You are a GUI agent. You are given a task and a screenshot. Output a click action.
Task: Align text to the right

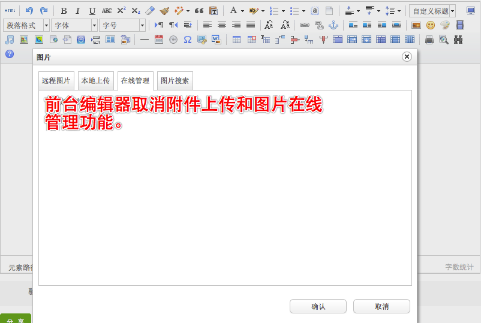236,25
